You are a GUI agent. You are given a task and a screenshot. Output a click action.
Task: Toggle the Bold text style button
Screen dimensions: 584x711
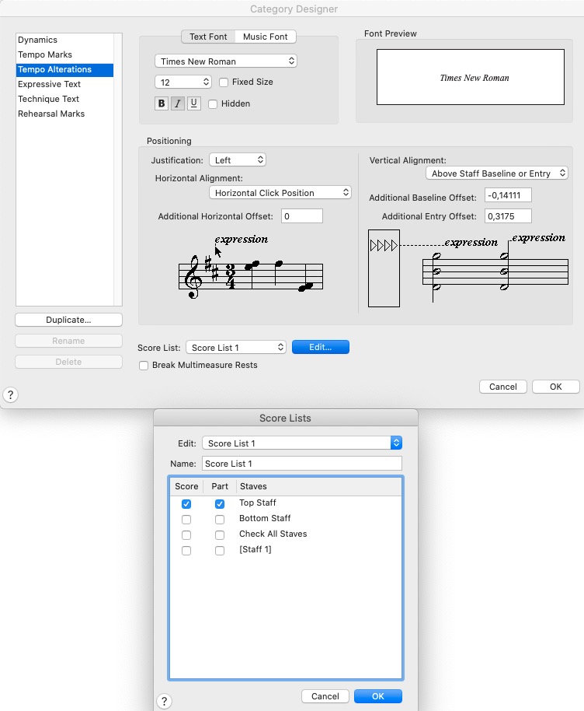click(162, 103)
